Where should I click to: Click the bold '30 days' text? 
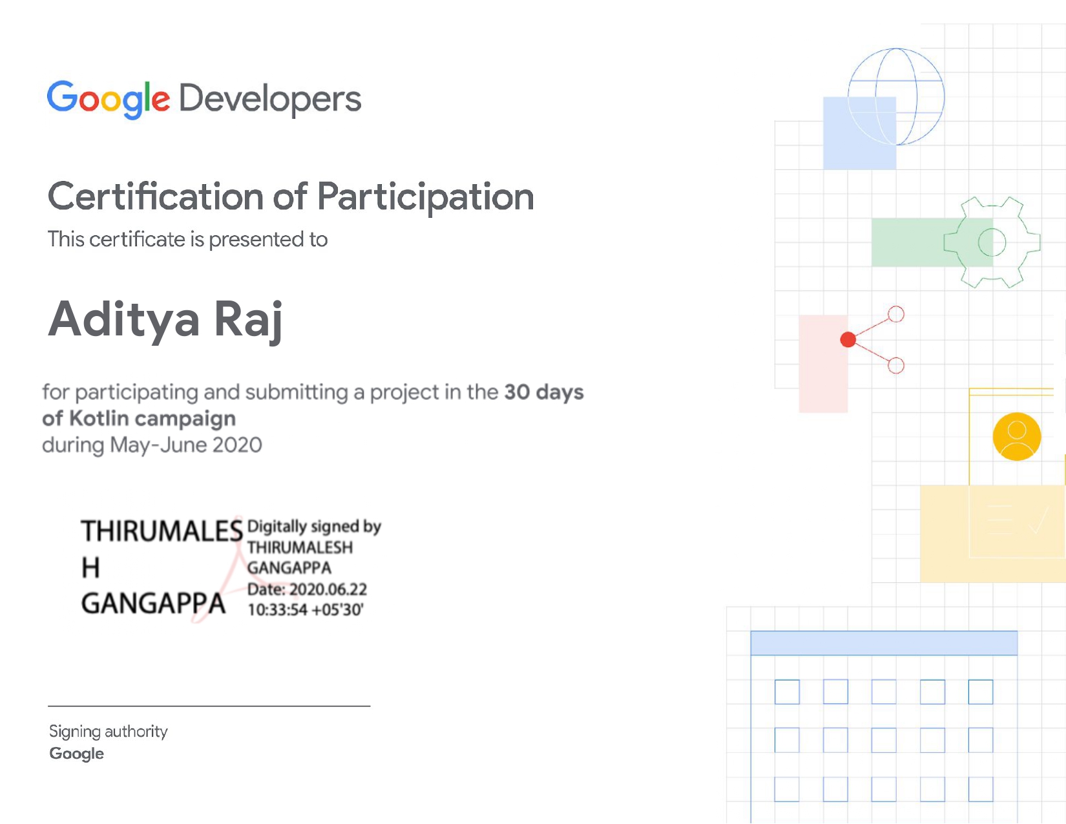pyautogui.click(x=544, y=392)
